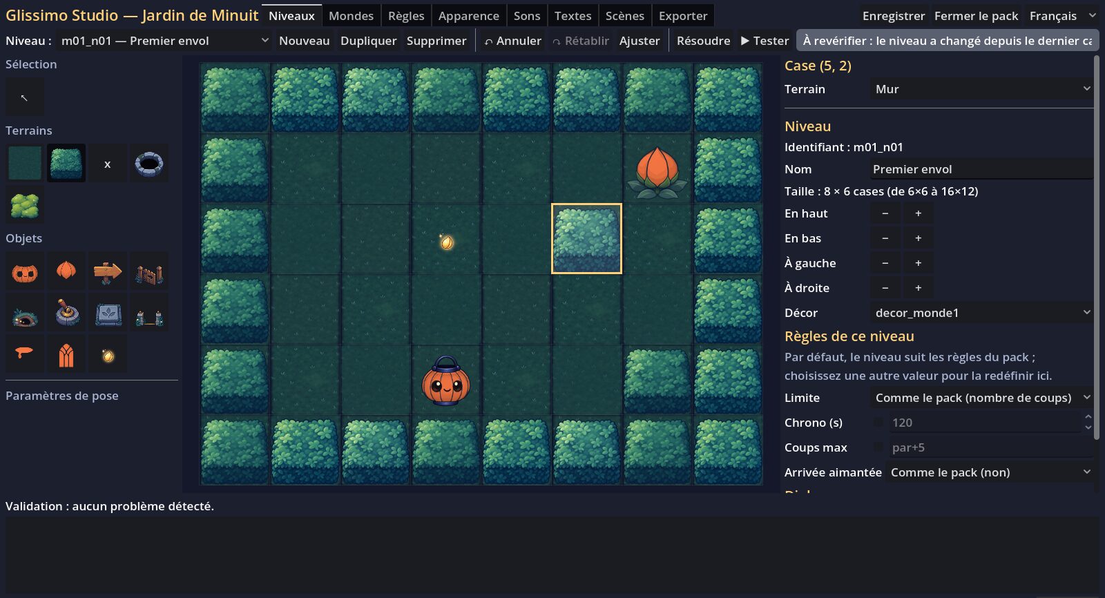
Task: Edit the Nom field Premier envol
Action: [982, 169]
